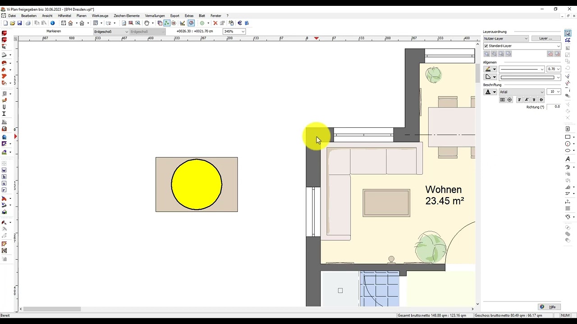Viewport: 577px width, 324px height.
Task: Click the Richtung angle input field
Action: pos(554,107)
